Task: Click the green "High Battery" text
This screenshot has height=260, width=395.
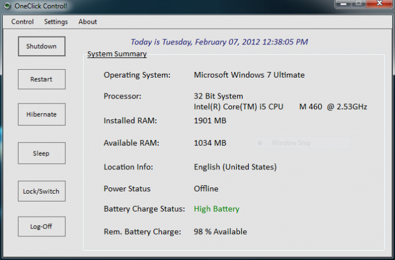Action: 217,209
